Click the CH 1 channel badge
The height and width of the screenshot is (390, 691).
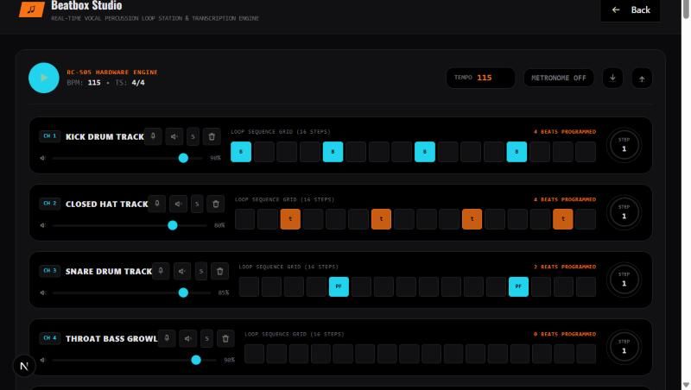[x=50, y=136]
